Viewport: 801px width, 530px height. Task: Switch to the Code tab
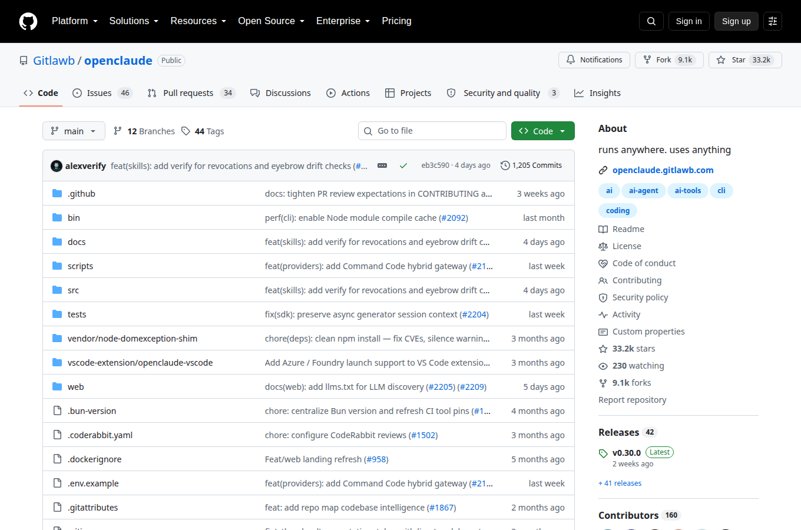(41, 93)
